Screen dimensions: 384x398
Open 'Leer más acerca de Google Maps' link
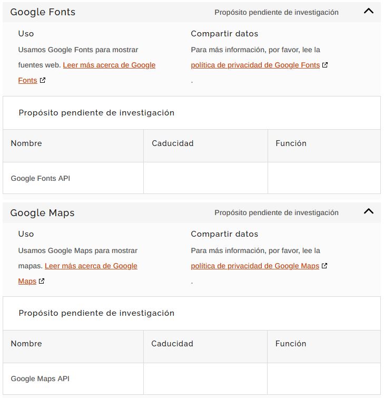91,266
